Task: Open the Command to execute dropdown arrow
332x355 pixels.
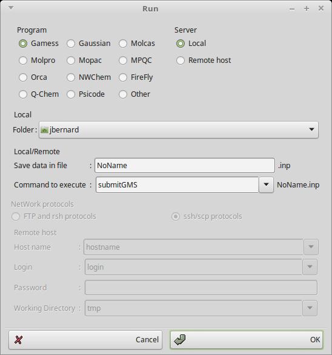Action: [266, 184]
